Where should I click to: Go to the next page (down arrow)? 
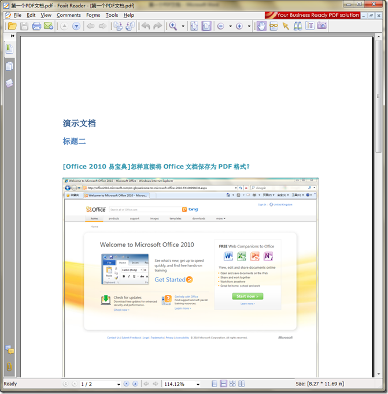[x=76, y=26]
